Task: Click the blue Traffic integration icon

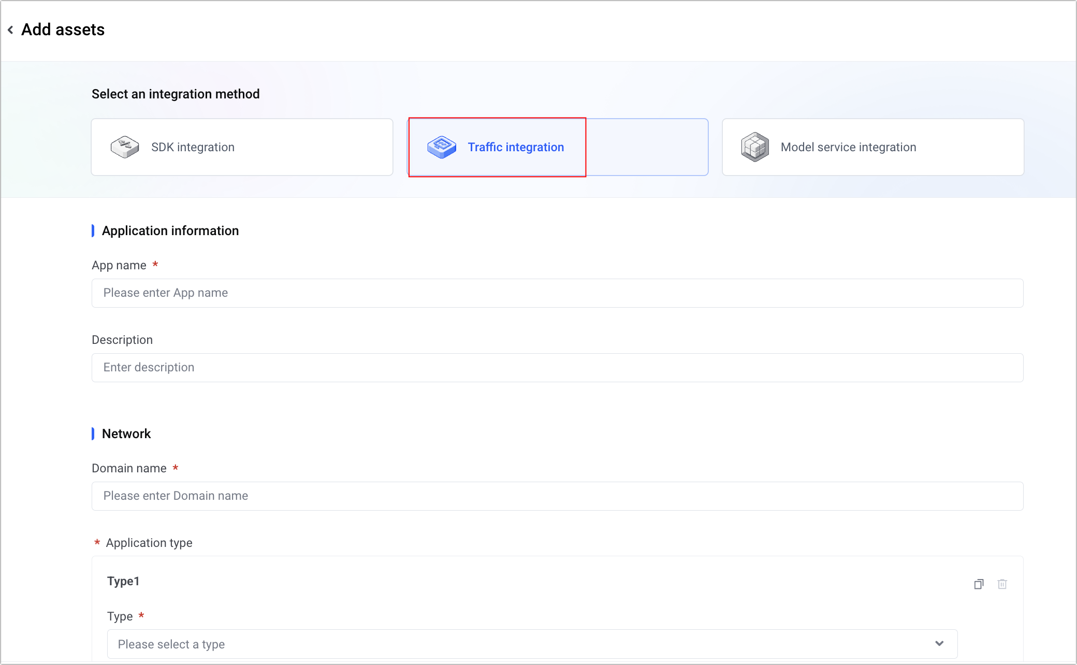Action: (442, 147)
